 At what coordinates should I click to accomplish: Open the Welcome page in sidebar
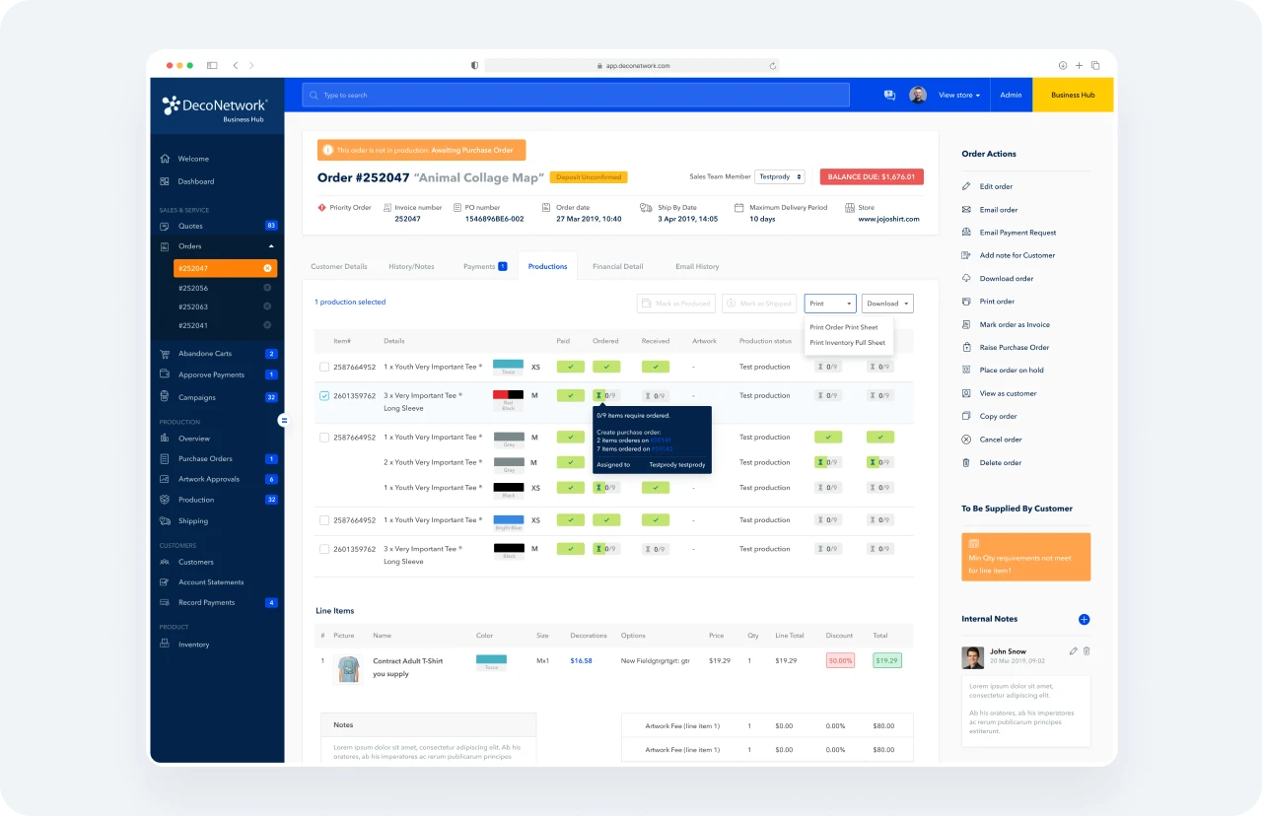193,159
